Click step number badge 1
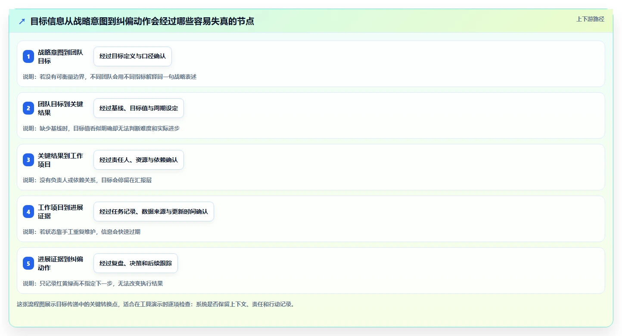The image size is (622, 336). (x=28, y=56)
